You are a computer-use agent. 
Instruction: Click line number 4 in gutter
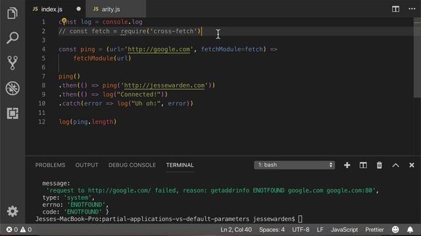[x=43, y=49]
